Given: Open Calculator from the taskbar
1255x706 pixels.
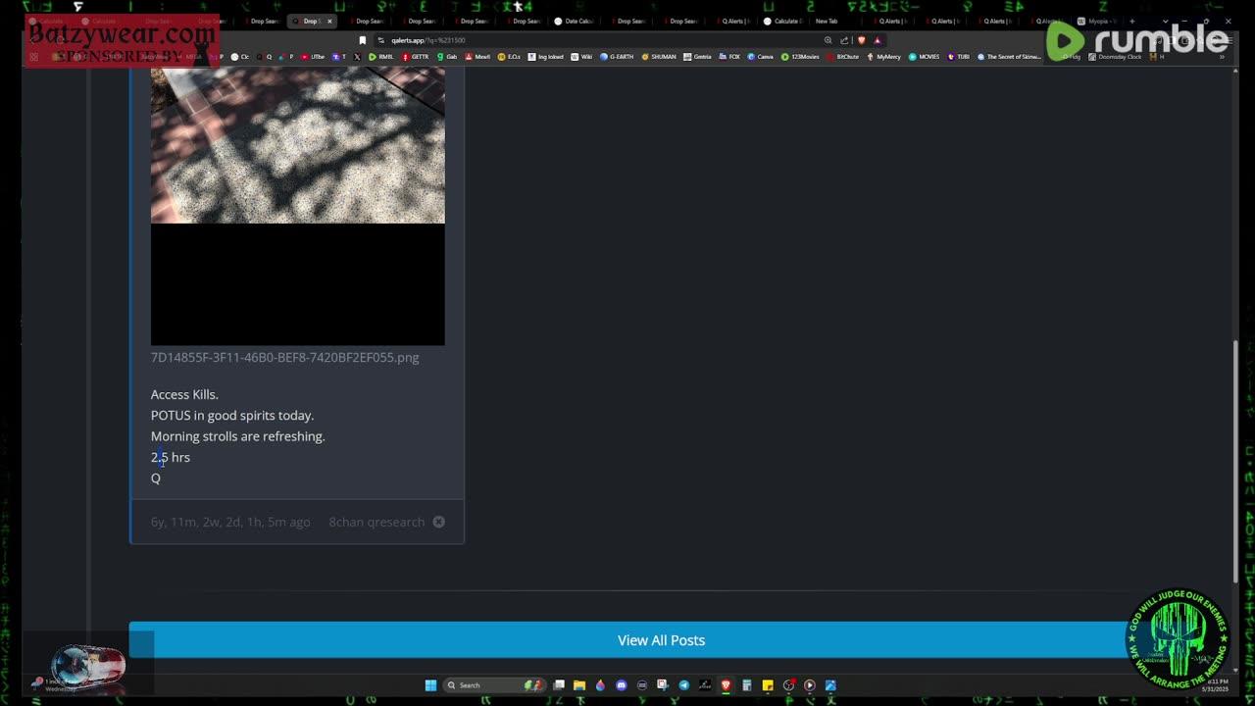Looking at the screenshot, I should coord(747,685).
